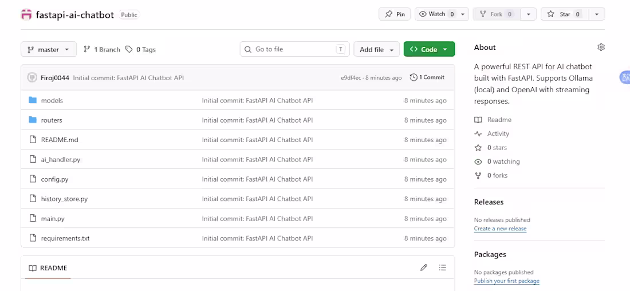Open the 0 stars link
The width and height of the screenshot is (630, 291).
click(x=497, y=148)
